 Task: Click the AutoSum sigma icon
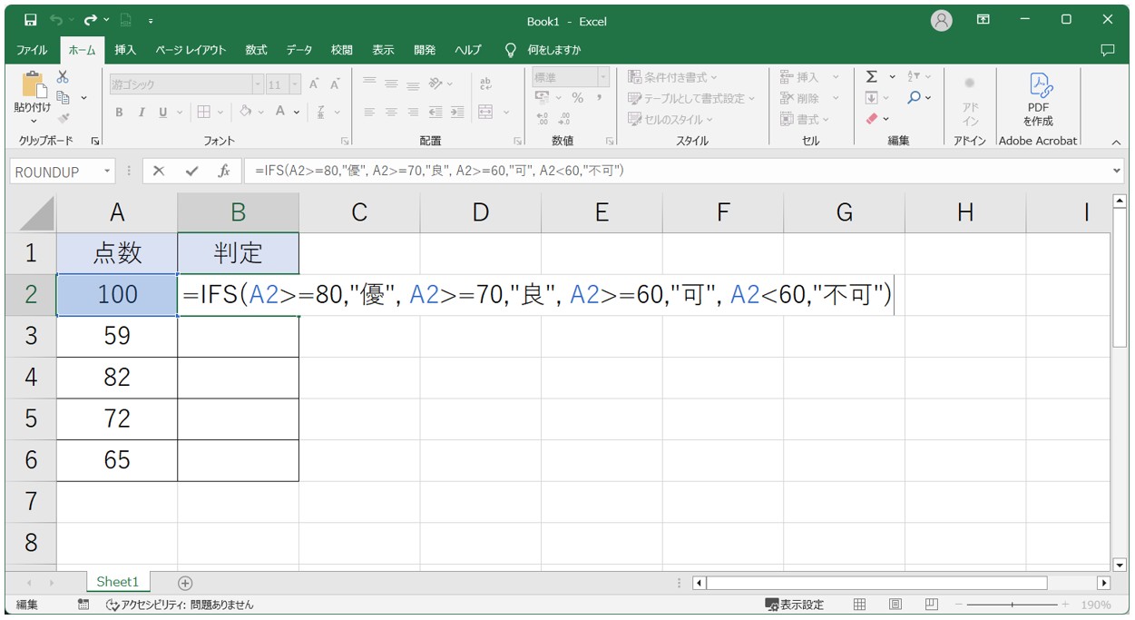[872, 77]
